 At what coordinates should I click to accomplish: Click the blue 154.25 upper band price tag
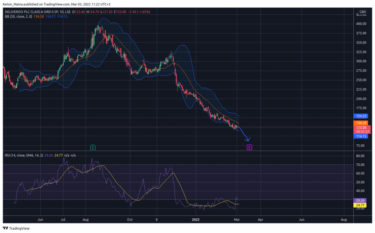pos(361,116)
